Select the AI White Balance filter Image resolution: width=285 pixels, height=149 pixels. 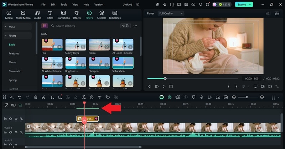52,63
